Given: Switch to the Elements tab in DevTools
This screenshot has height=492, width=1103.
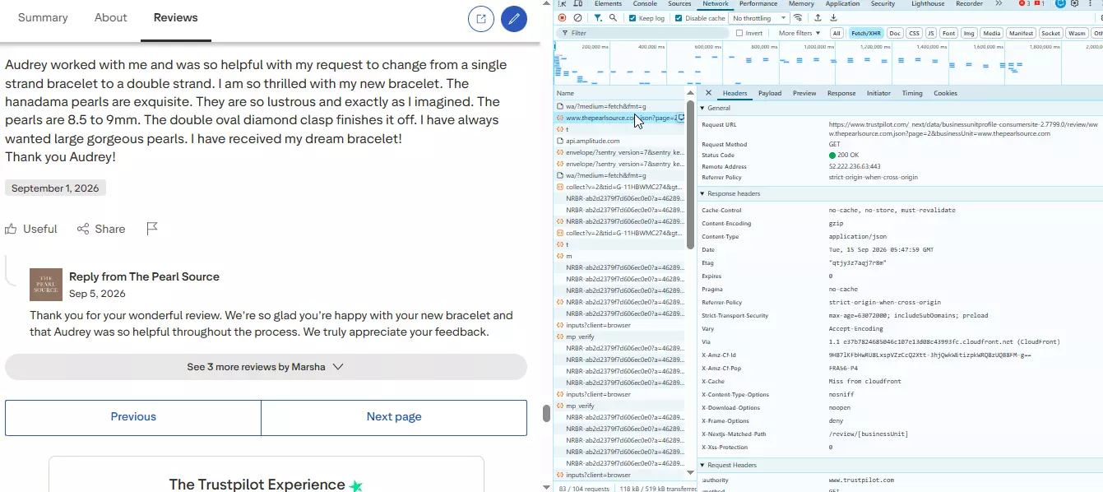Looking at the screenshot, I should pos(608,4).
